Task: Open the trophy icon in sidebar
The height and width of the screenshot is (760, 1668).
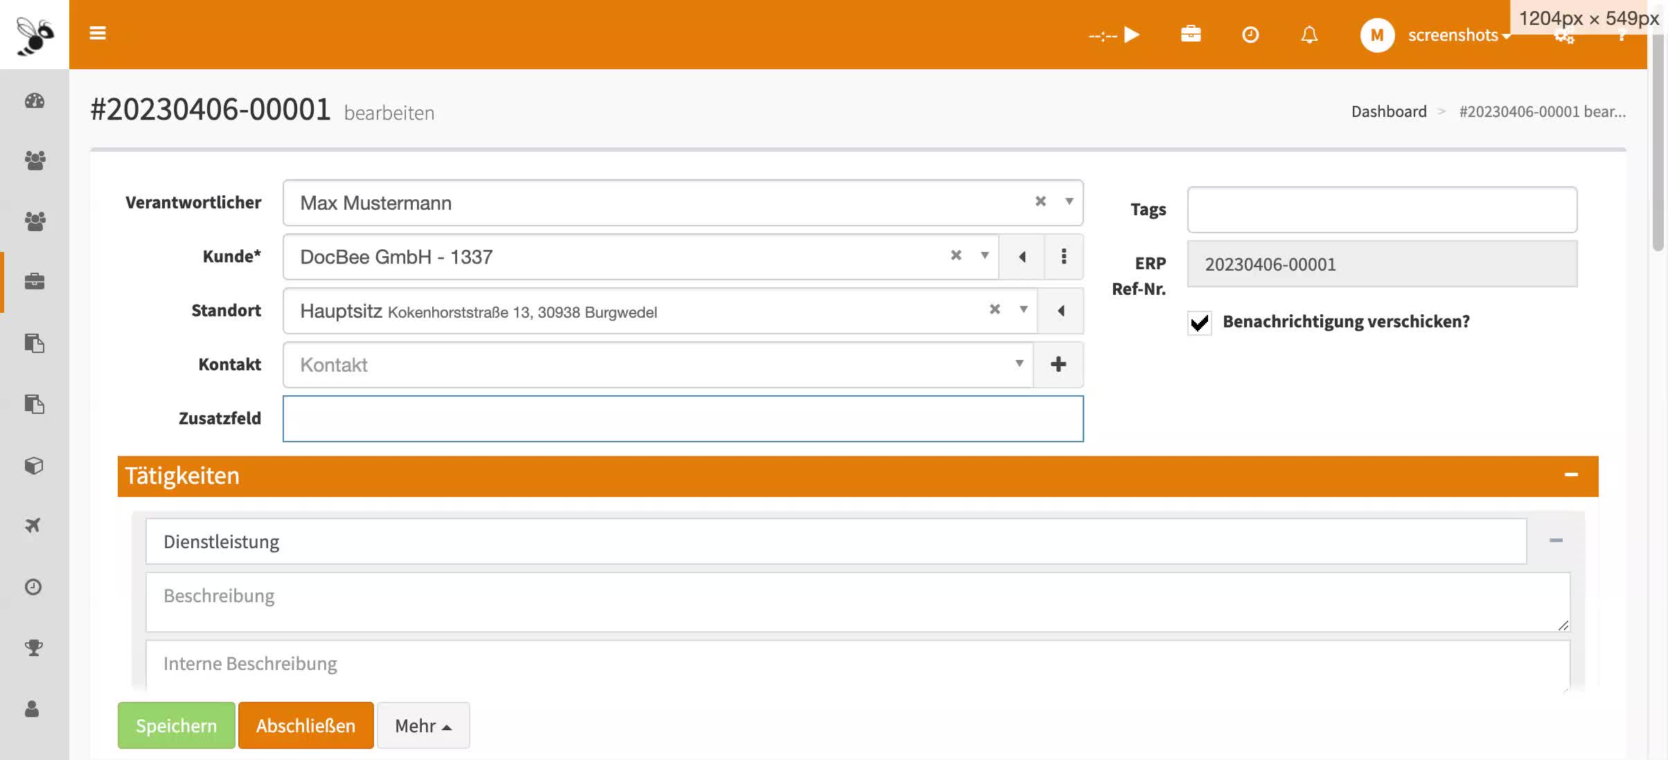Action: coord(33,648)
